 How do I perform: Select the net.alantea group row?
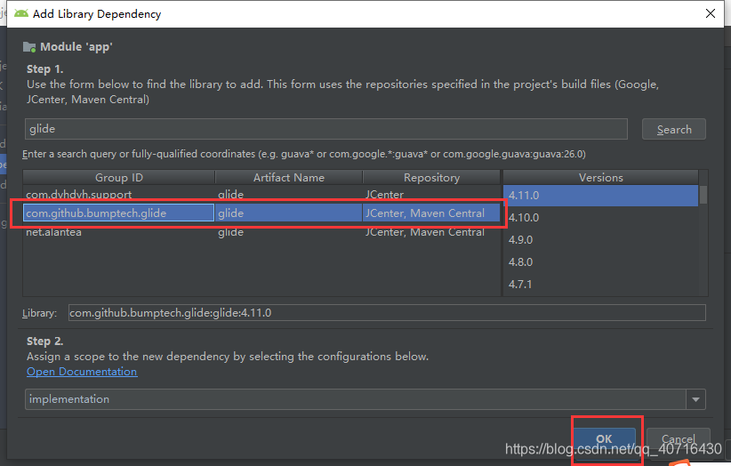pos(261,231)
